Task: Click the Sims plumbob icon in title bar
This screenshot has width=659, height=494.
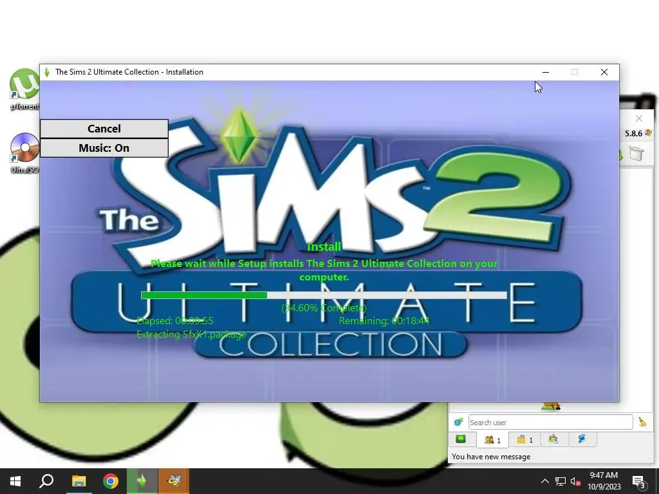Action: (x=47, y=72)
